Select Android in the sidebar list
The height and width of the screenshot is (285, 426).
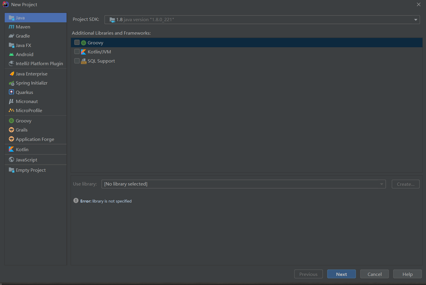click(x=36, y=54)
